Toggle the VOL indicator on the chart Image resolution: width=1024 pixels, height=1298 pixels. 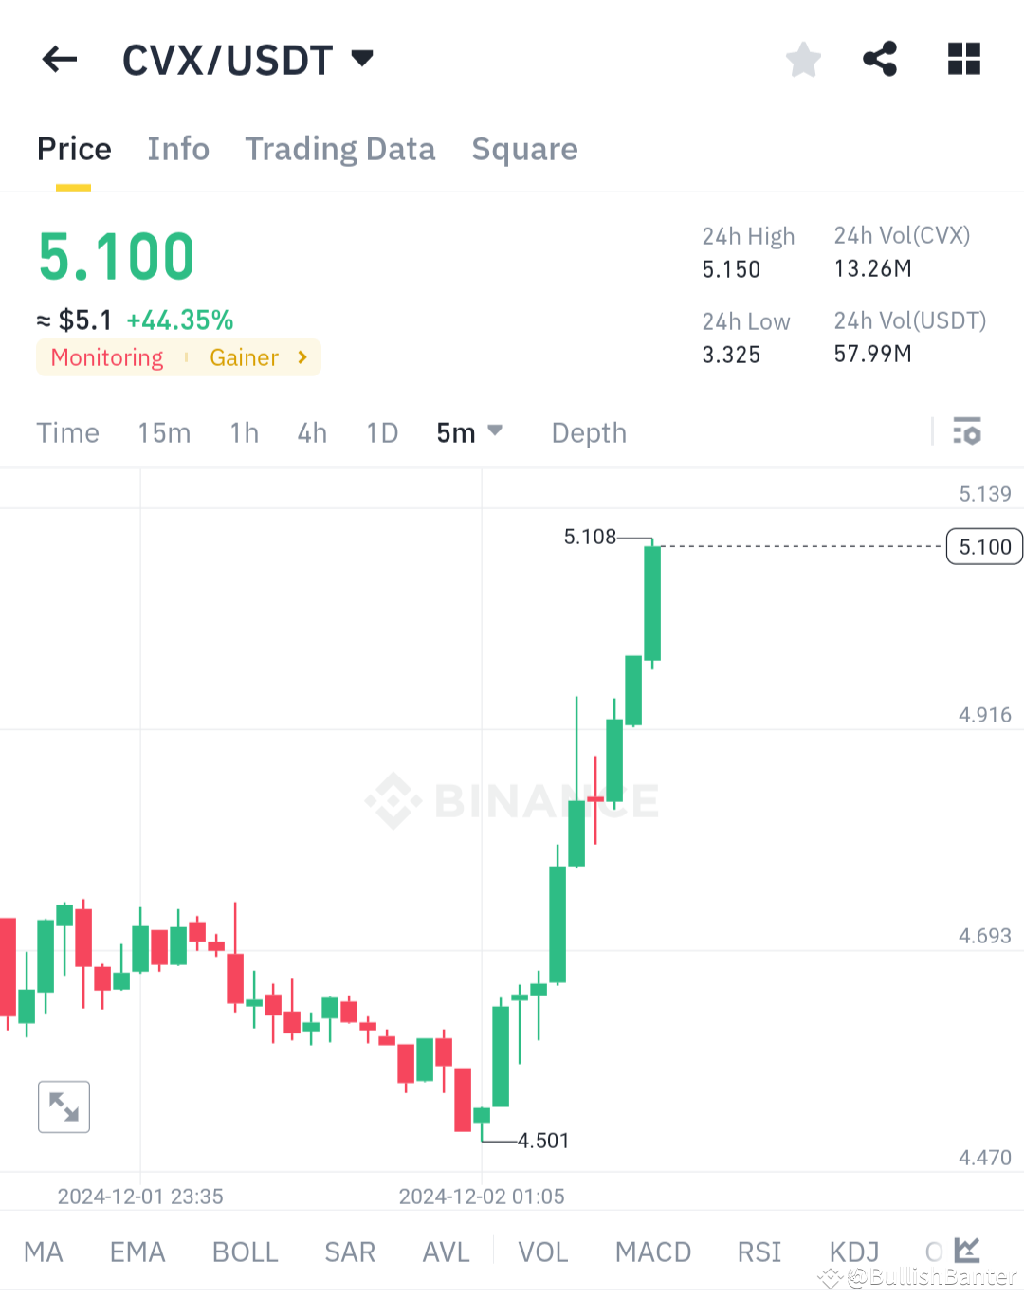pos(542,1252)
